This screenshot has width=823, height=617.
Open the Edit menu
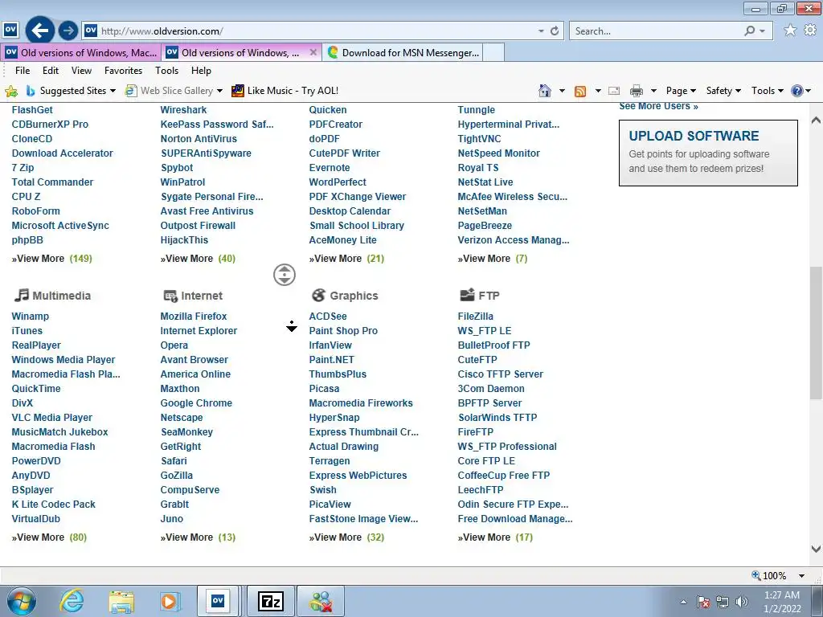(51, 71)
